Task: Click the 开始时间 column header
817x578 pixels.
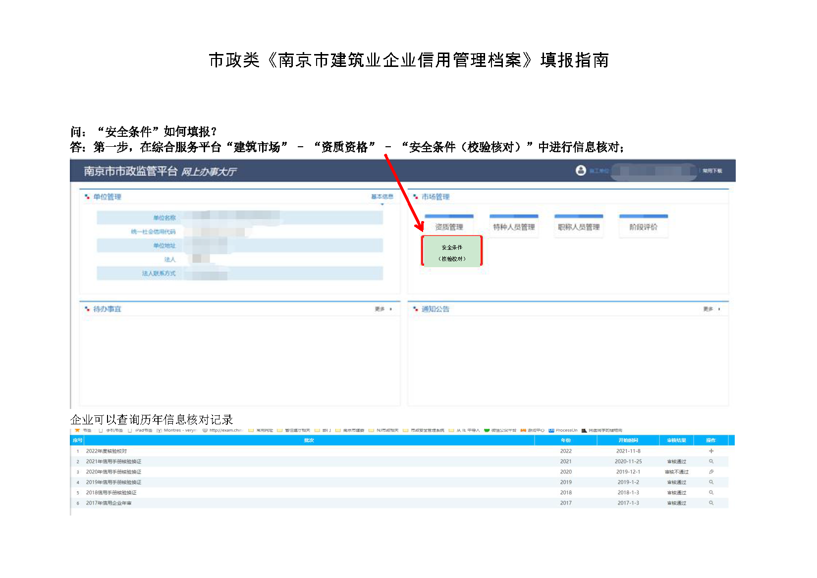Action: (x=628, y=440)
